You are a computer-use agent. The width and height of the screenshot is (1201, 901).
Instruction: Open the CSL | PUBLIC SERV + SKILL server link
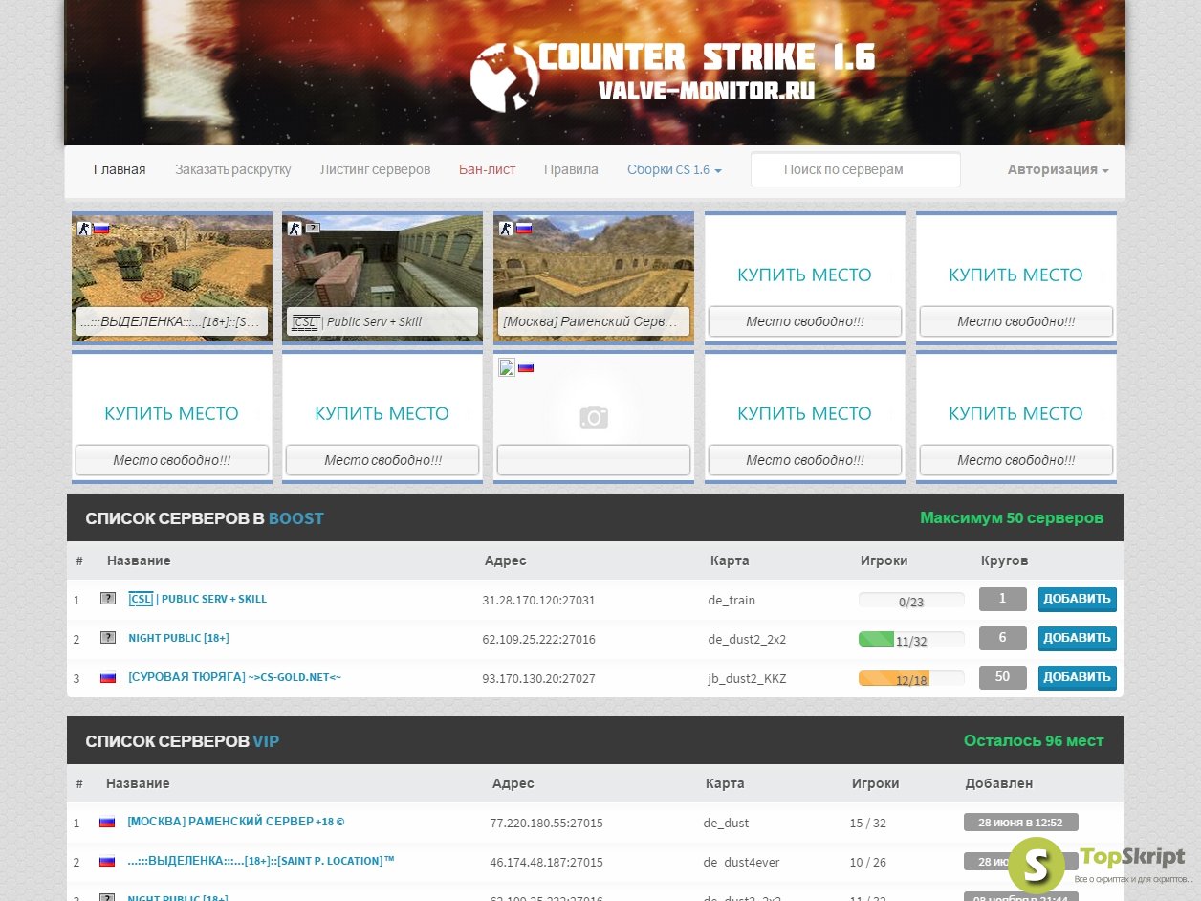(x=198, y=599)
